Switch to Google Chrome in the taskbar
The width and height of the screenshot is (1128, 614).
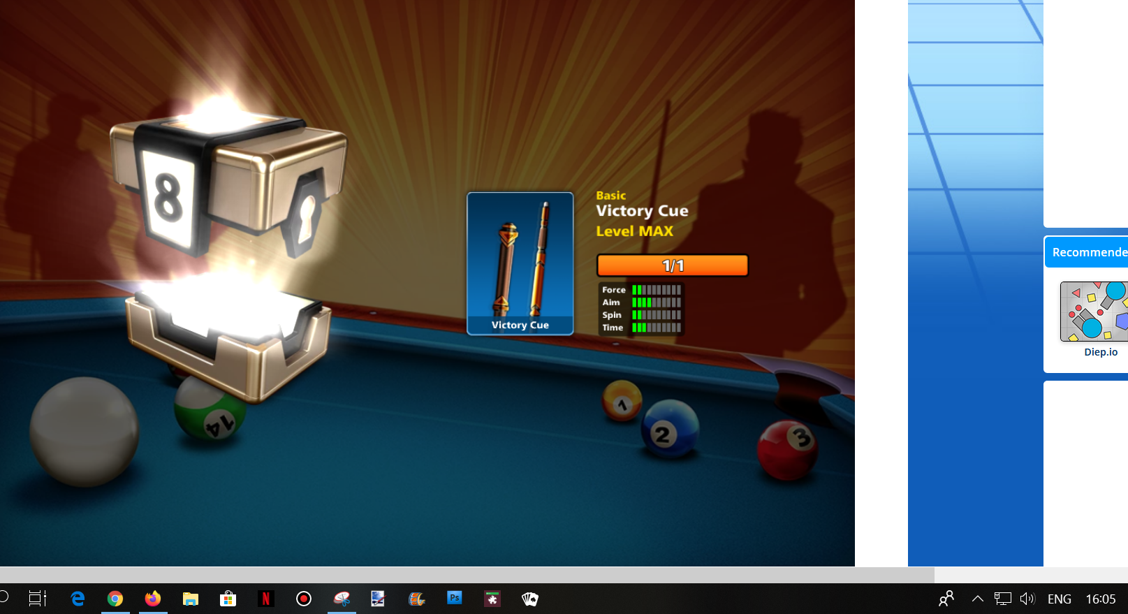tap(115, 599)
